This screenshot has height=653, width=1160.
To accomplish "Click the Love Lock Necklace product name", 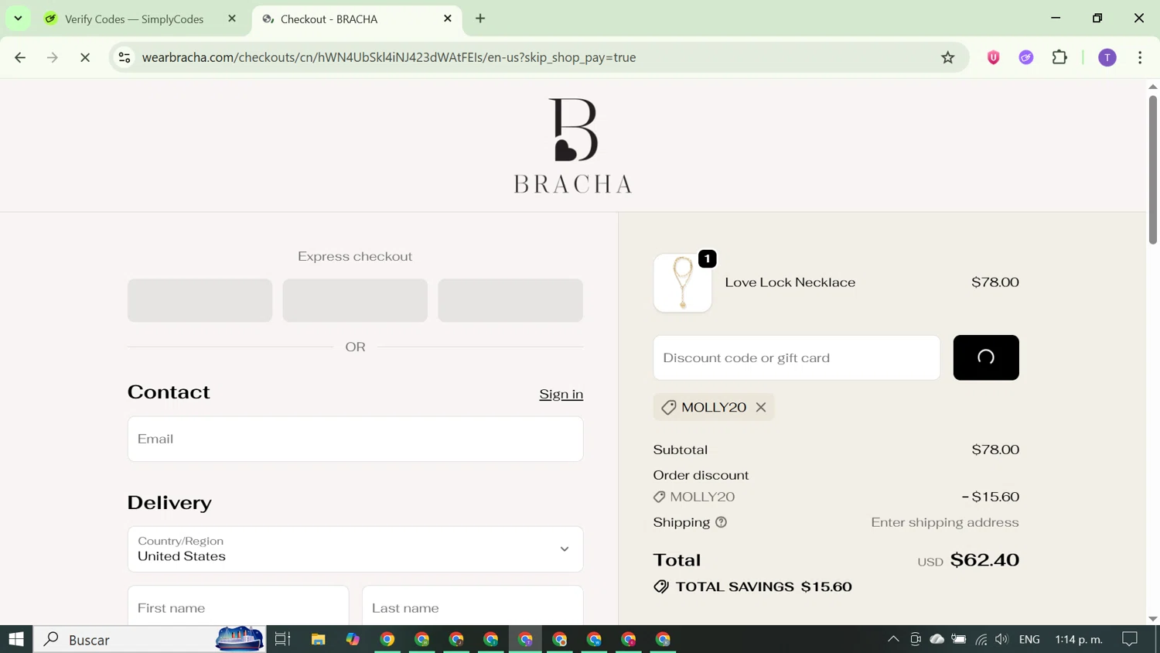I will (x=790, y=282).
